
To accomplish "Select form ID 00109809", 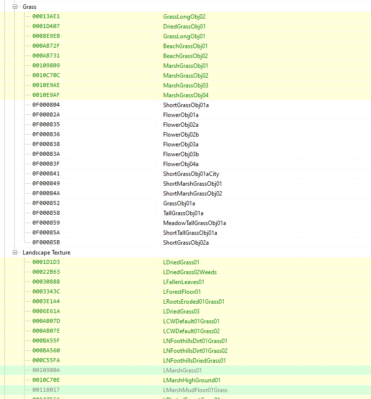I will [x=46, y=66].
